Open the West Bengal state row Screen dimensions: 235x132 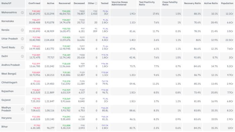117,74
